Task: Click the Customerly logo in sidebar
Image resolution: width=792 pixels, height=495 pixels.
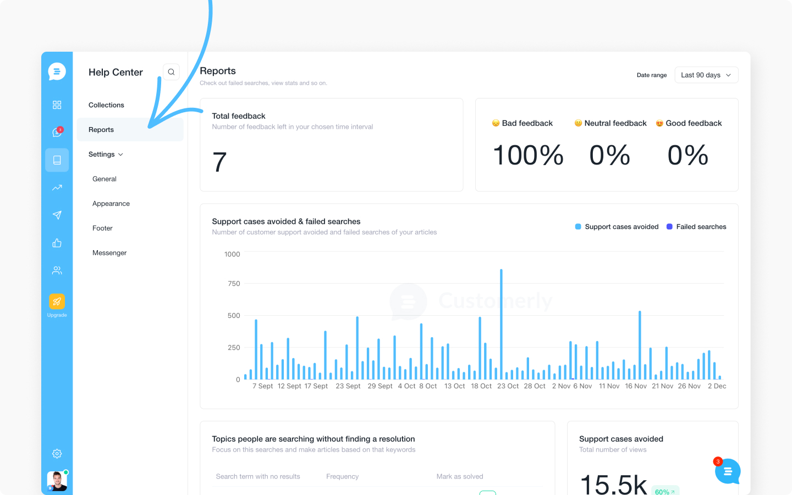Action: (x=57, y=71)
